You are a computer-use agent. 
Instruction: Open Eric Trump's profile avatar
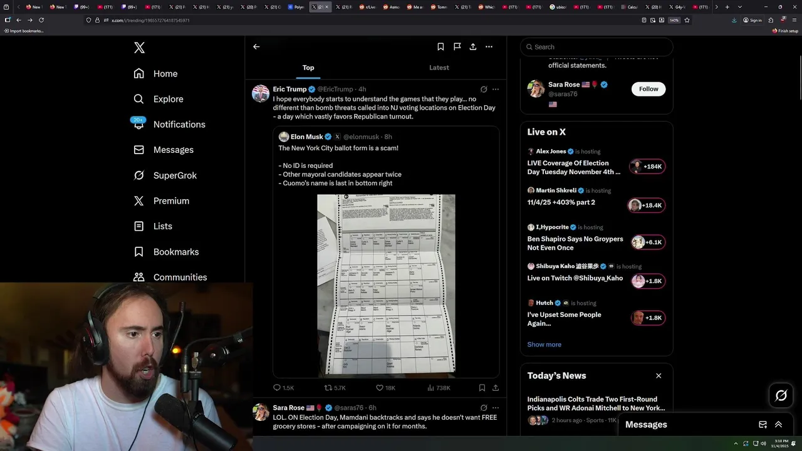[261, 93]
